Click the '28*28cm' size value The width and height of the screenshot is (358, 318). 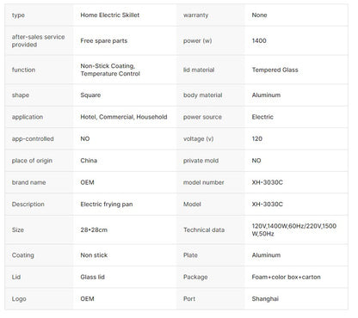coord(94,230)
